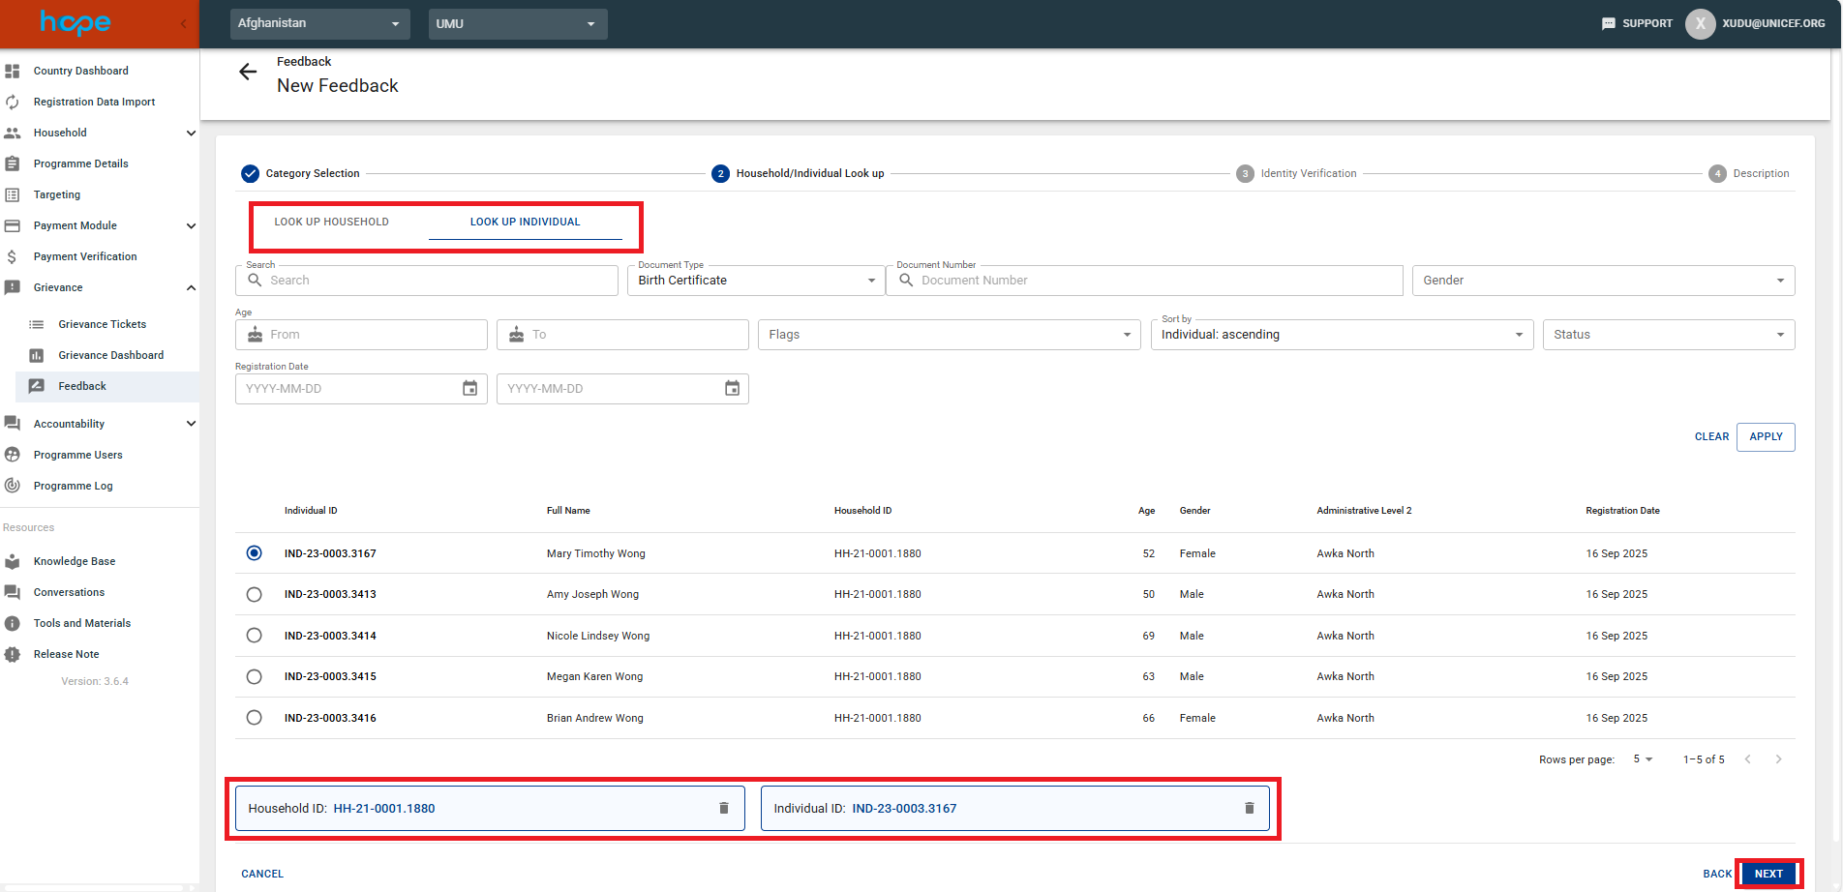Open calendar picker for first Registration Date
The height and width of the screenshot is (892, 1843).
(x=469, y=388)
